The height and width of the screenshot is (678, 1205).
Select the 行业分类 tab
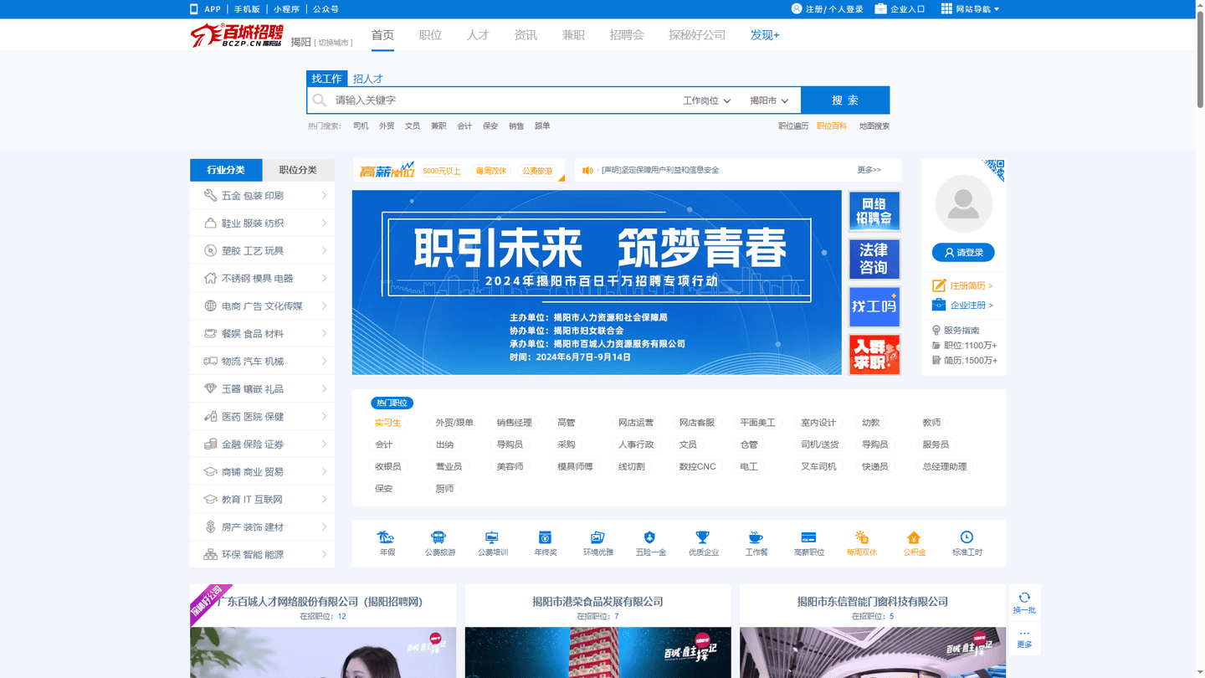(x=226, y=170)
